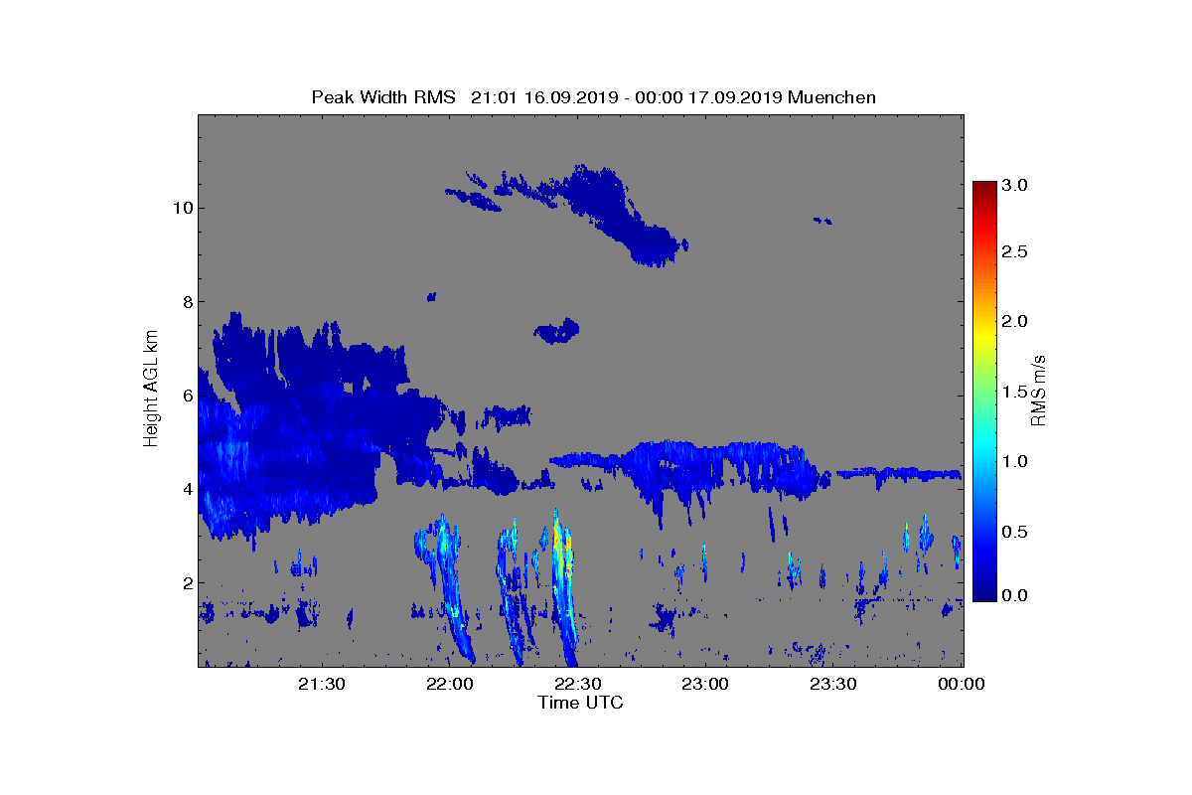
Task: Click the height tick label 6
Action: [187, 396]
